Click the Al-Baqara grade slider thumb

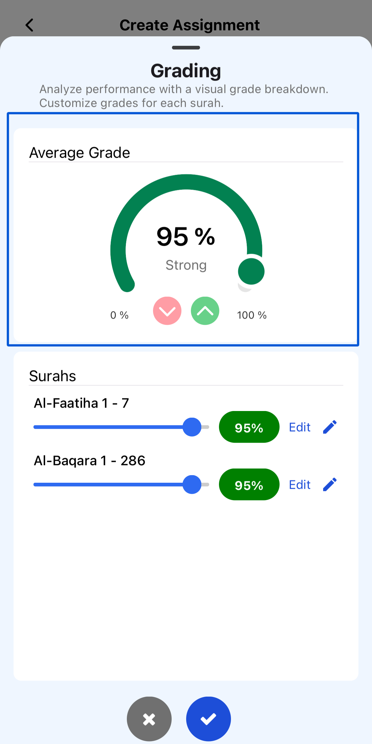tap(192, 485)
